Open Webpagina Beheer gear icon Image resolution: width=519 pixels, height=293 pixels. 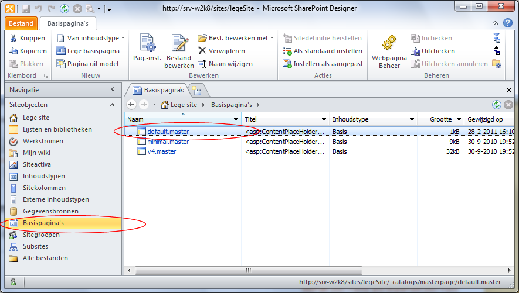389,42
